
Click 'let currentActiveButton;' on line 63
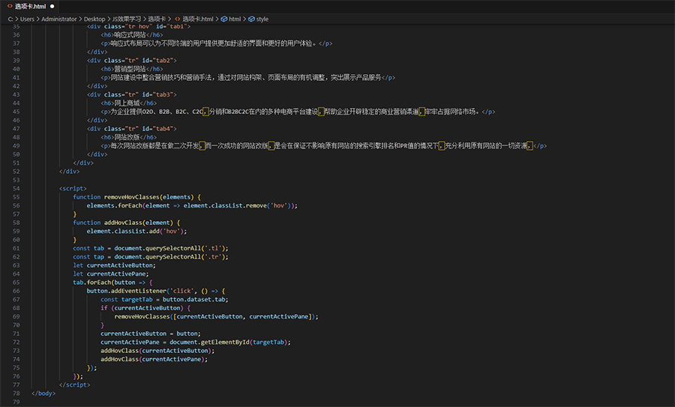coord(114,265)
